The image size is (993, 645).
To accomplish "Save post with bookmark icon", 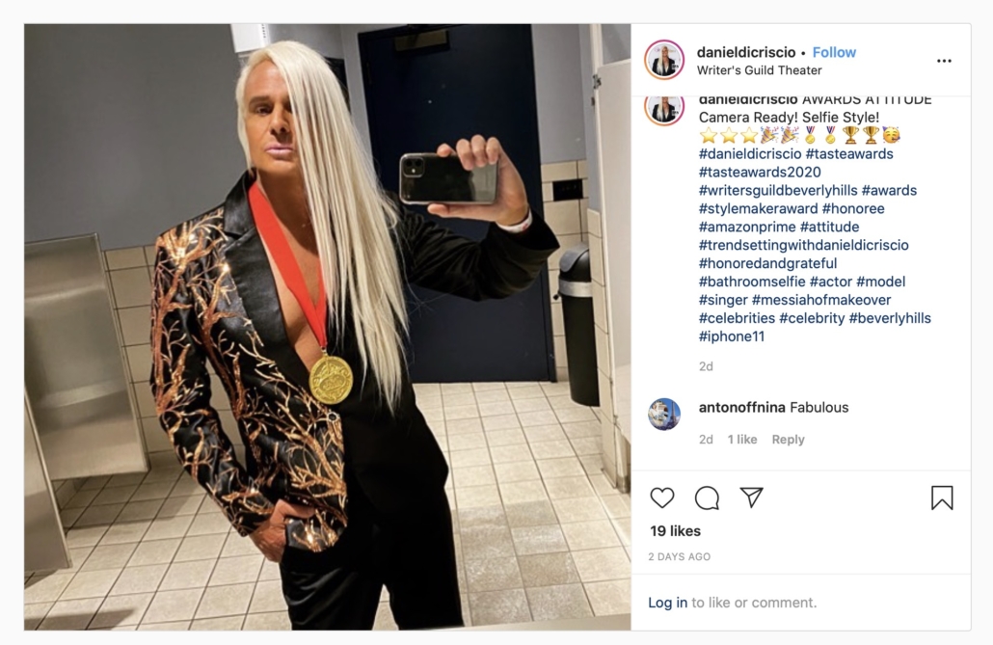I will pos(942,498).
